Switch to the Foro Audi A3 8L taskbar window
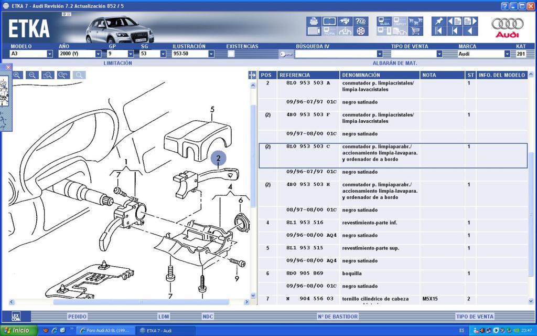537x336 pixels. click(x=105, y=331)
